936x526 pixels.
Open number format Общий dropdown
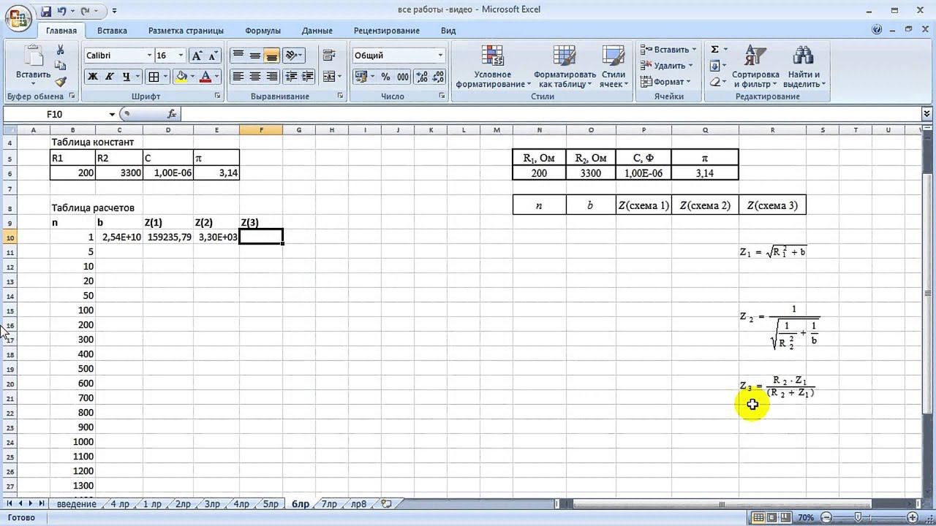(x=440, y=56)
